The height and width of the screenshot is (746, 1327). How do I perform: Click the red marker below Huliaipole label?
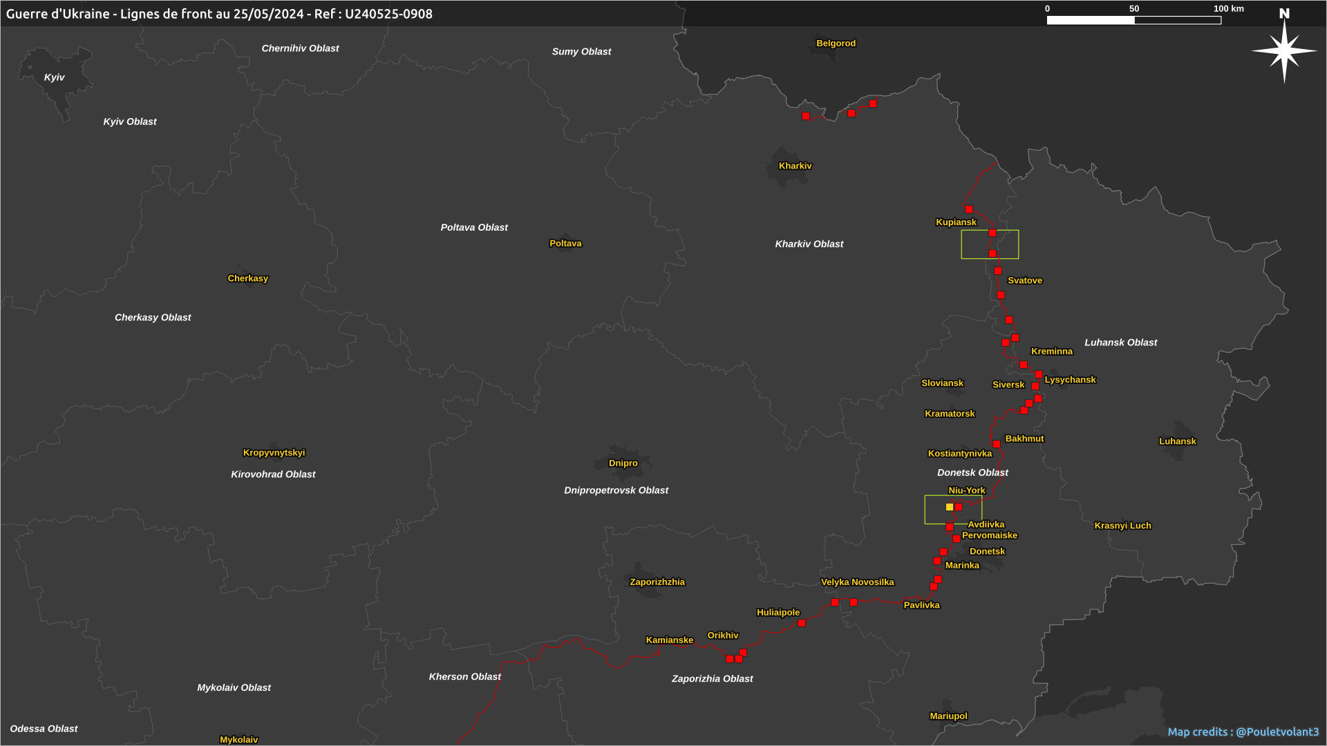click(x=802, y=623)
